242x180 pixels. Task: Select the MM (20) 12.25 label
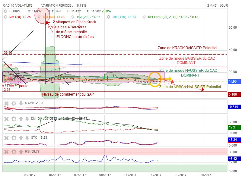pos(20,17)
